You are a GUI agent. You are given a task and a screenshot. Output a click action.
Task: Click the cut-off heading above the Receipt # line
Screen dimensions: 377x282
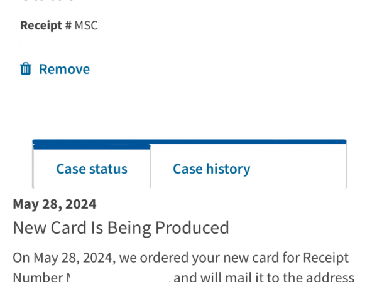47,3
